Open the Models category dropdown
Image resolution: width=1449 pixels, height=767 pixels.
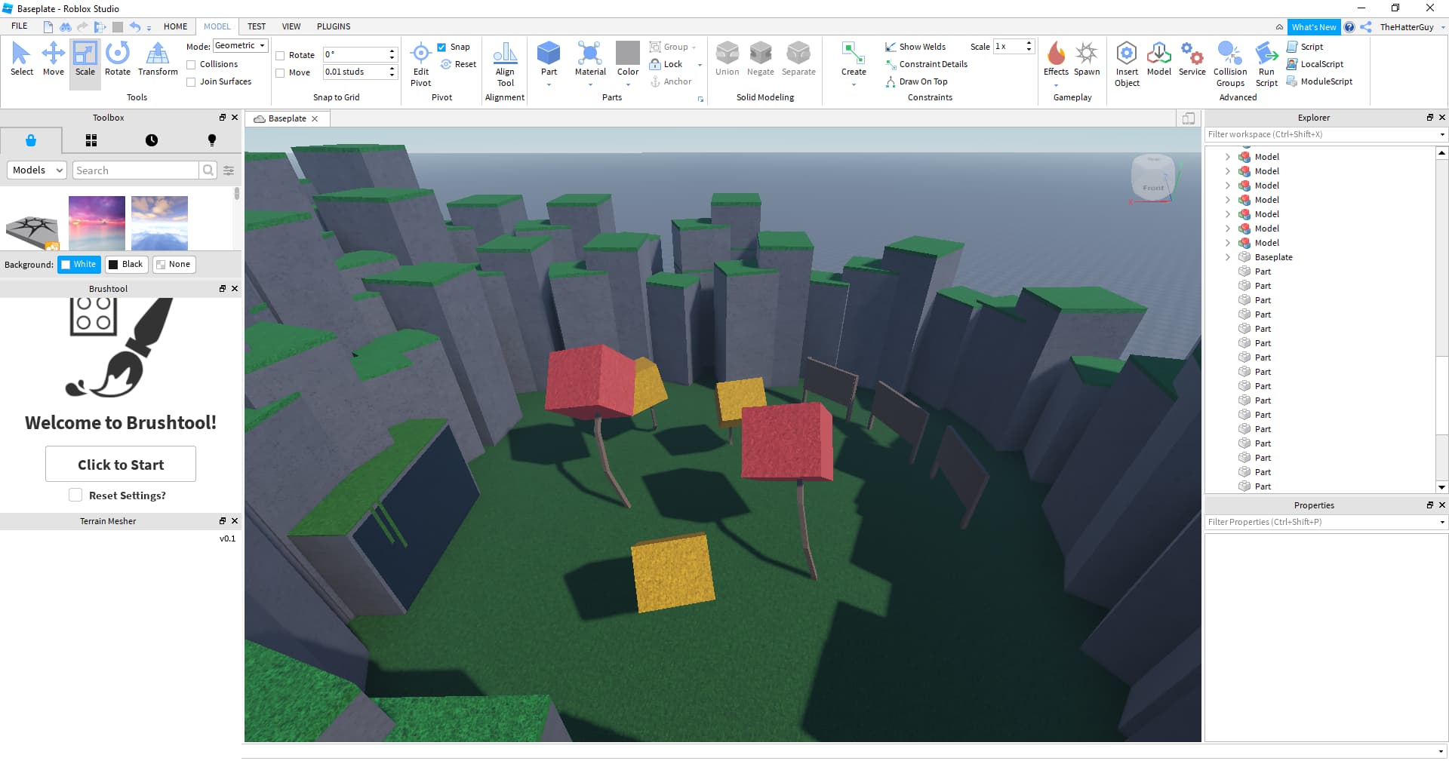[x=37, y=170]
